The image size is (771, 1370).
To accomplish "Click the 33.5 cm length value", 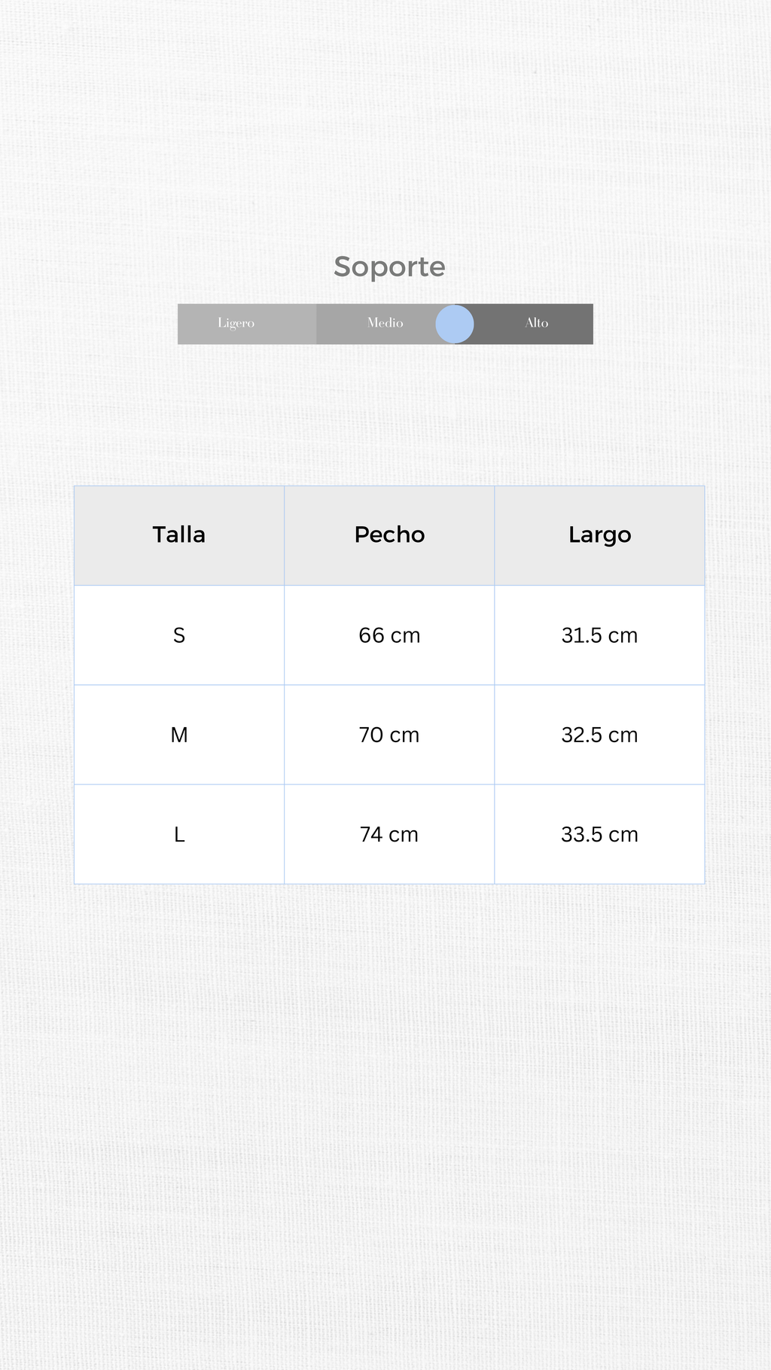I will tap(599, 834).
